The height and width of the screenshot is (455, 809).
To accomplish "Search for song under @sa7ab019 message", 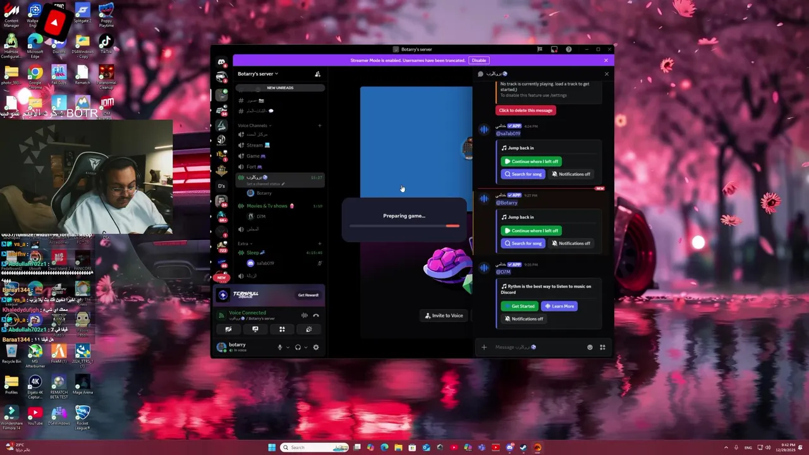I will 523,174.
